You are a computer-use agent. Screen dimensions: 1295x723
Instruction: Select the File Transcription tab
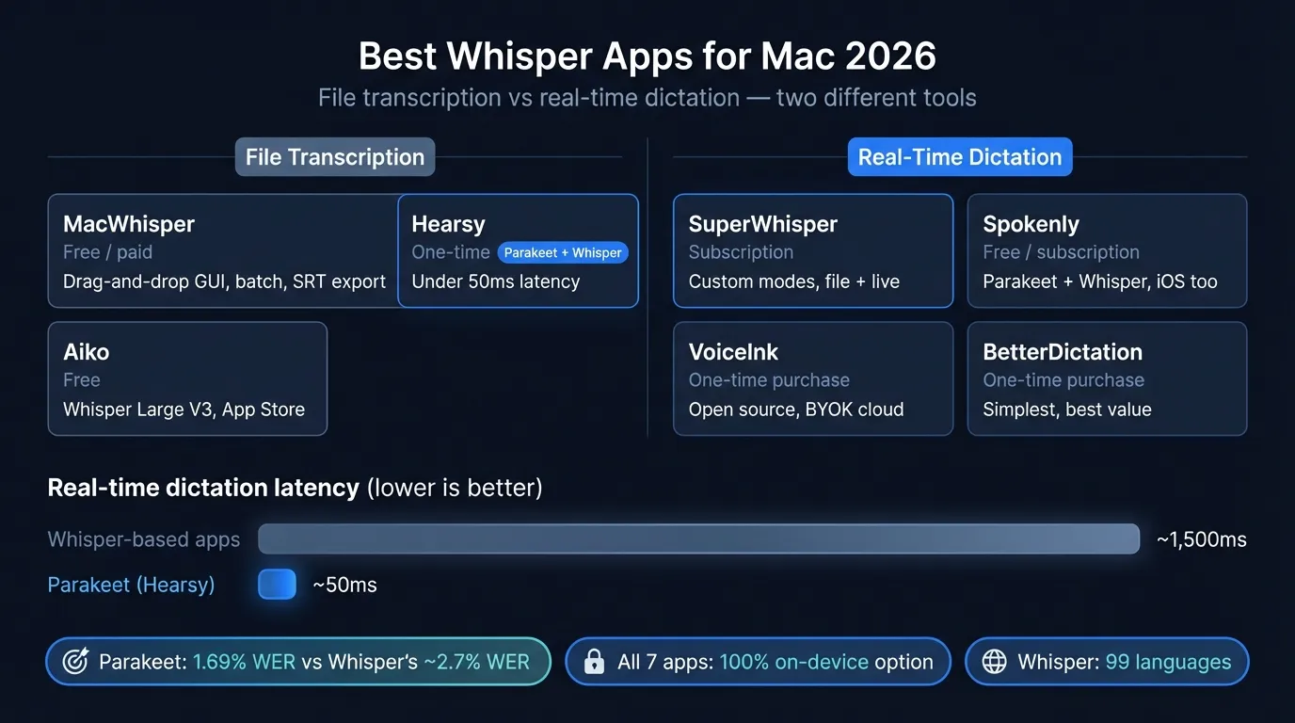334,156
